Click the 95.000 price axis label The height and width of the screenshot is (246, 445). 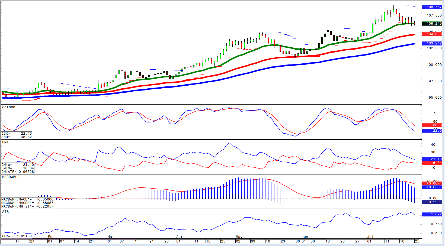click(x=435, y=98)
